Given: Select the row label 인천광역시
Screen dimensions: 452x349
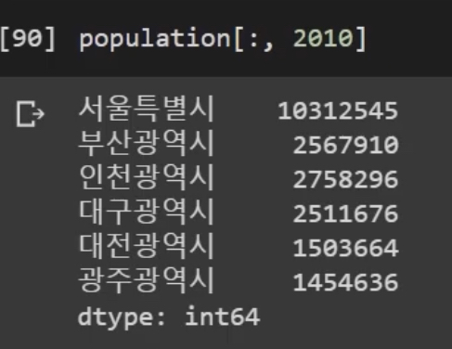Looking at the screenshot, I should pyautogui.click(x=147, y=177).
